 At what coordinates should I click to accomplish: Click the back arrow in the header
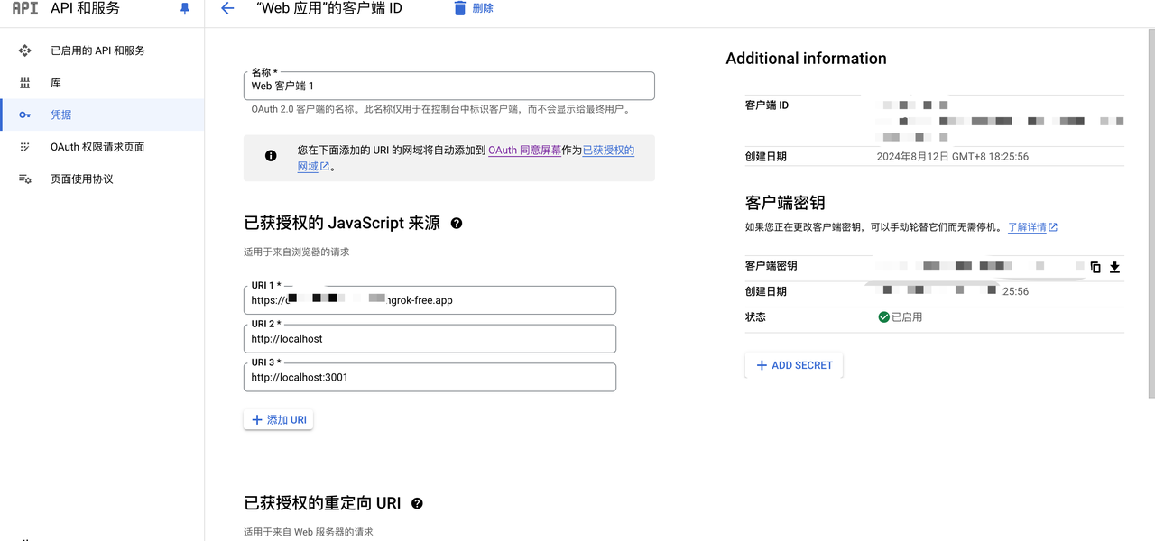pyautogui.click(x=227, y=8)
